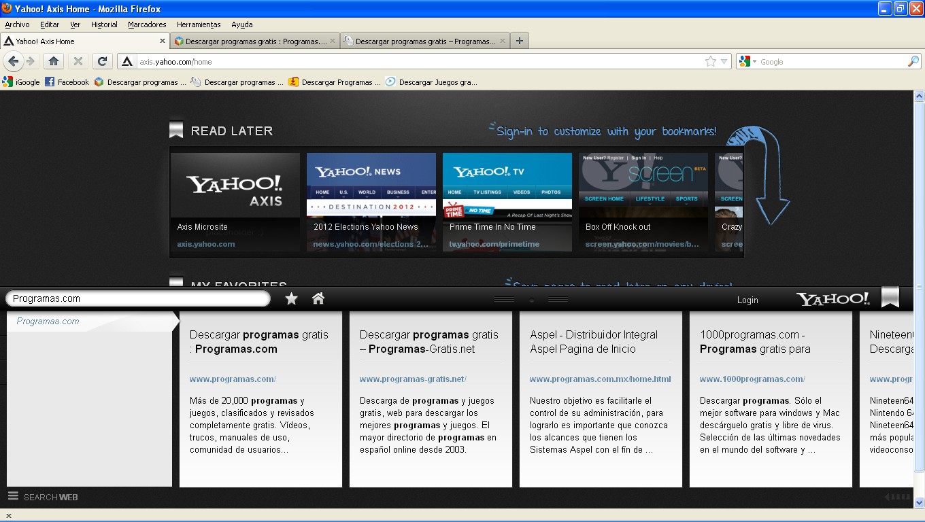Open the Axis Microsite thumbnail
This screenshot has height=522, width=925.
[235, 202]
